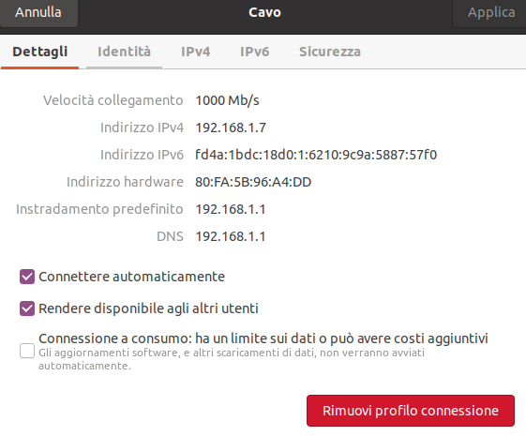The width and height of the screenshot is (526, 436).
Task: Click the Indirizzo hardware label
Action: coord(125,182)
